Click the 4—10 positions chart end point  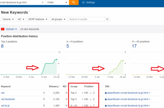point(123,61)
